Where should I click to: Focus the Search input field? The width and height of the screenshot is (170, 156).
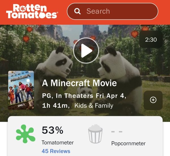112,11
